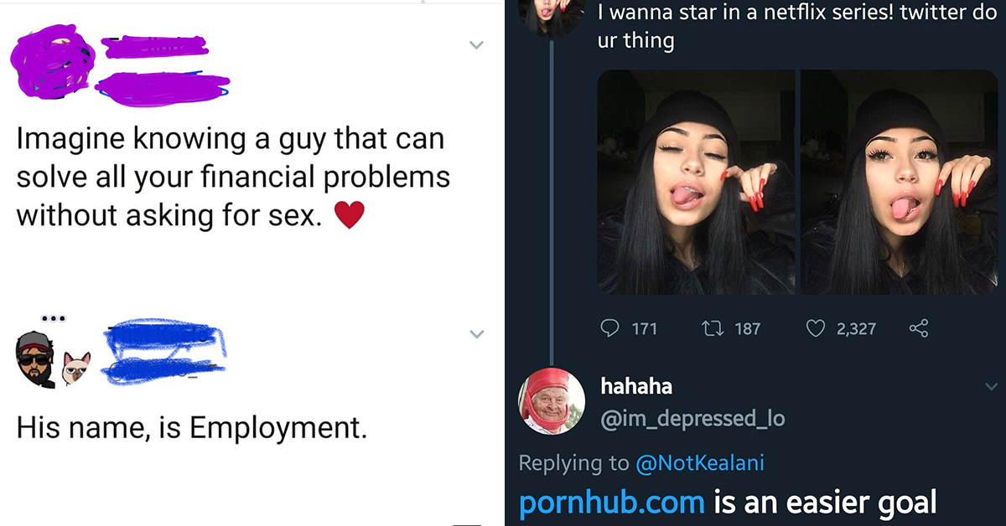Click the hahaha display name
This screenshot has width=1006, height=526.
[x=636, y=386]
